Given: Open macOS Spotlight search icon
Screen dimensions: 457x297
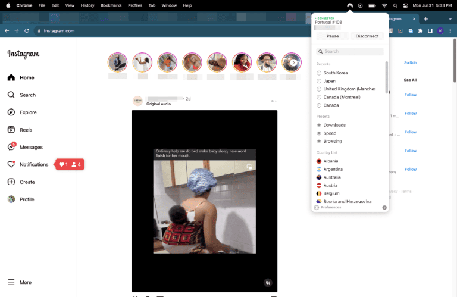Looking at the screenshot, I should [x=395, y=5].
